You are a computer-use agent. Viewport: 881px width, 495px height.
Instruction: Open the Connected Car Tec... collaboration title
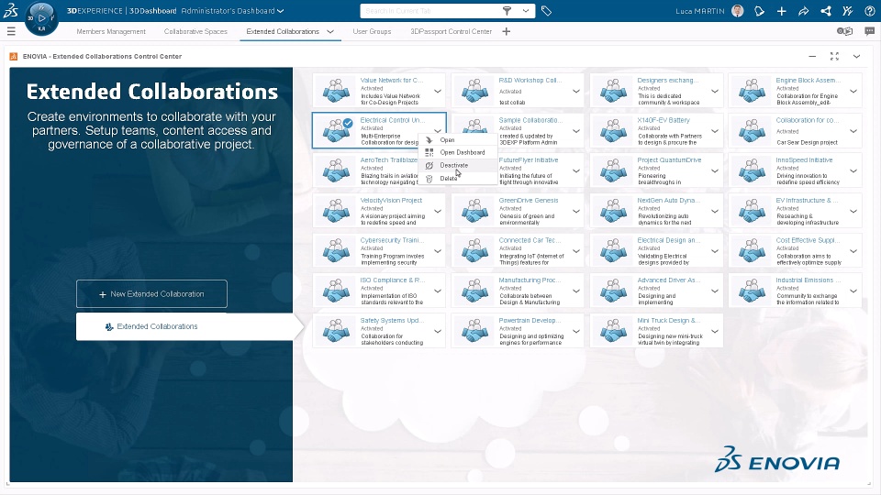pyautogui.click(x=530, y=240)
